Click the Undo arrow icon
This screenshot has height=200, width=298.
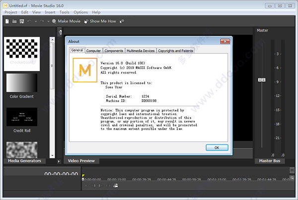tap(29, 21)
